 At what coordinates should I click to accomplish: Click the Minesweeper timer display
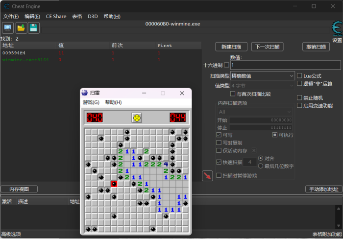[x=178, y=118]
